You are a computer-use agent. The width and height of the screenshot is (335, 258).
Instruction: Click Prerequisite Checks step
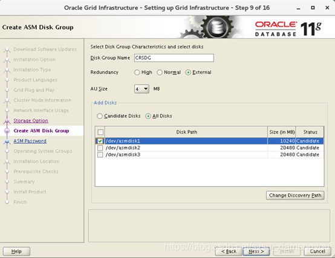pos(36,172)
